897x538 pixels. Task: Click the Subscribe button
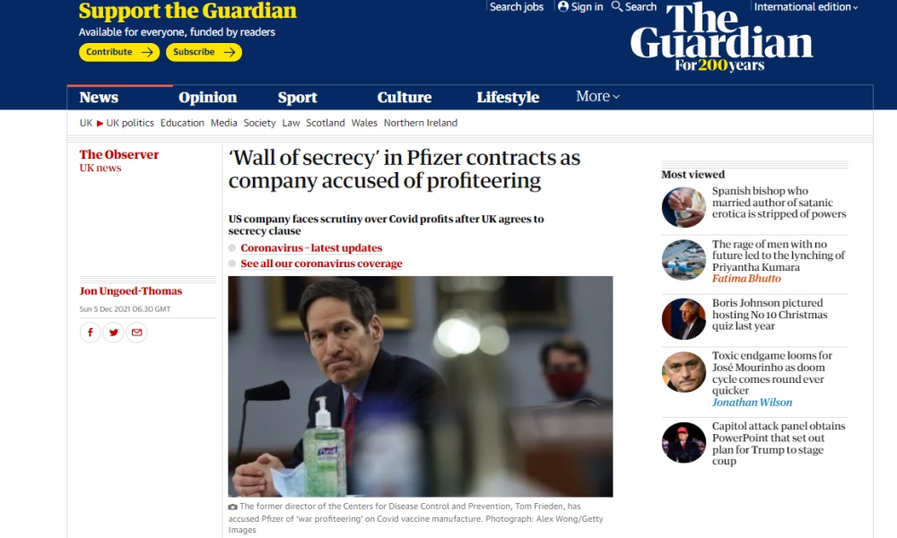click(204, 52)
